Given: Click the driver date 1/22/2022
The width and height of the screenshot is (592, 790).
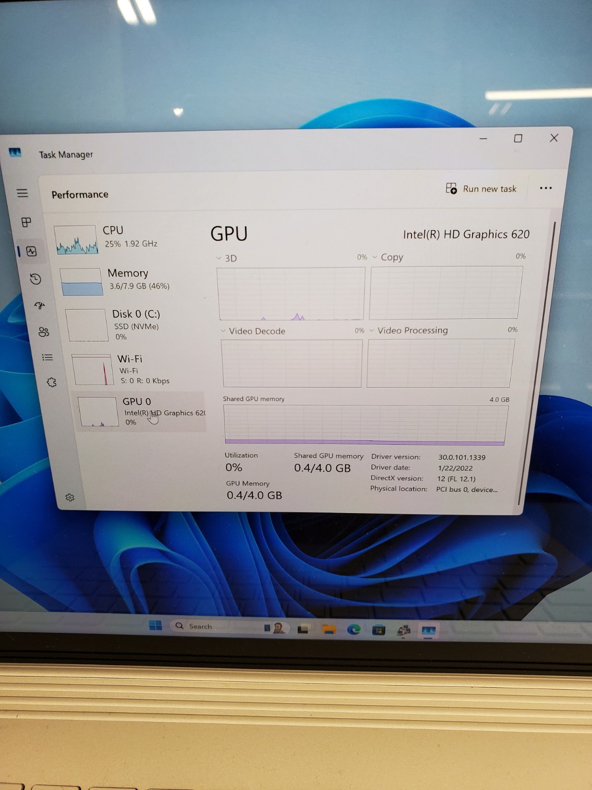Looking at the screenshot, I should pyautogui.click(x=455, y=468).
